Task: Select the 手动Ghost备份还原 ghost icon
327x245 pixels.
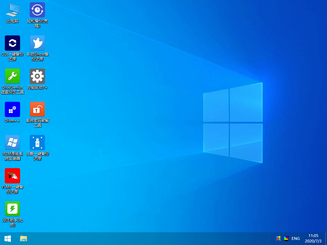Action: tap(37, 43)
